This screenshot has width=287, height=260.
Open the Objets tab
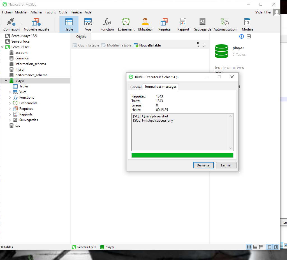pos(81,37)
